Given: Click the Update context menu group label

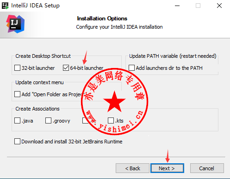Looking at the screenshot, I should click(x=39, y=82).
